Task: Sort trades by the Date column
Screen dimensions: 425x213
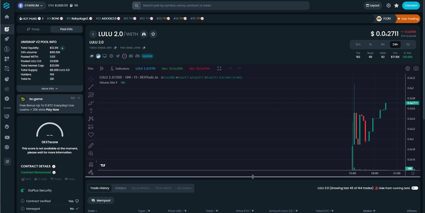Action: 92,211
